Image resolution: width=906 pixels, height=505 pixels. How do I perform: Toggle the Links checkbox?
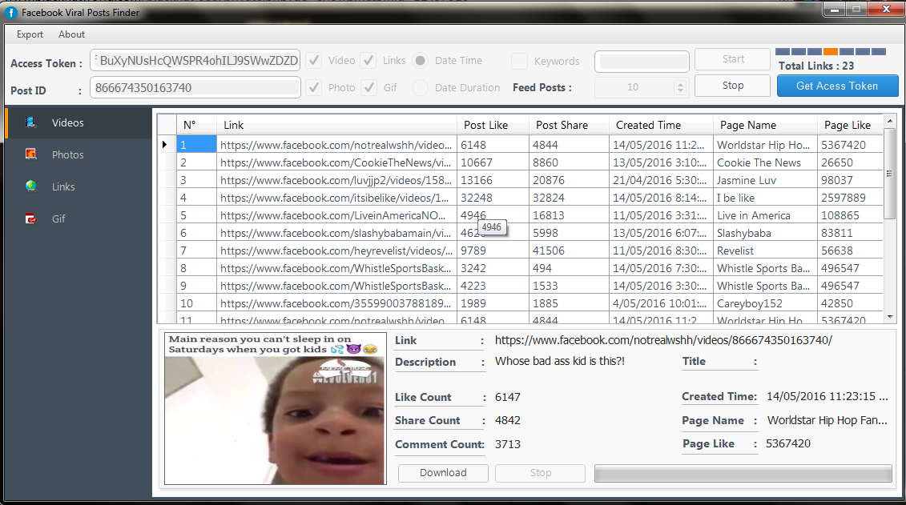pyautogui.click(x=368, y=60)
